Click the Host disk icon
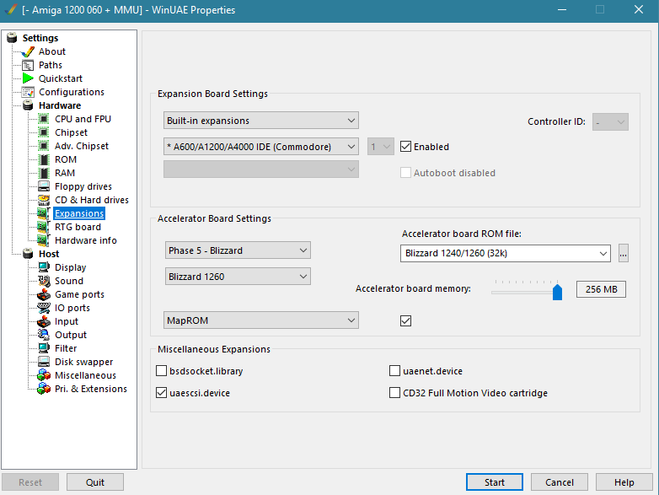 [28, 254]
